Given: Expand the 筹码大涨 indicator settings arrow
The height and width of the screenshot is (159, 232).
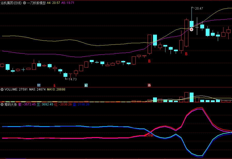Looking at the screenshot, I should (x=2, y=104).
